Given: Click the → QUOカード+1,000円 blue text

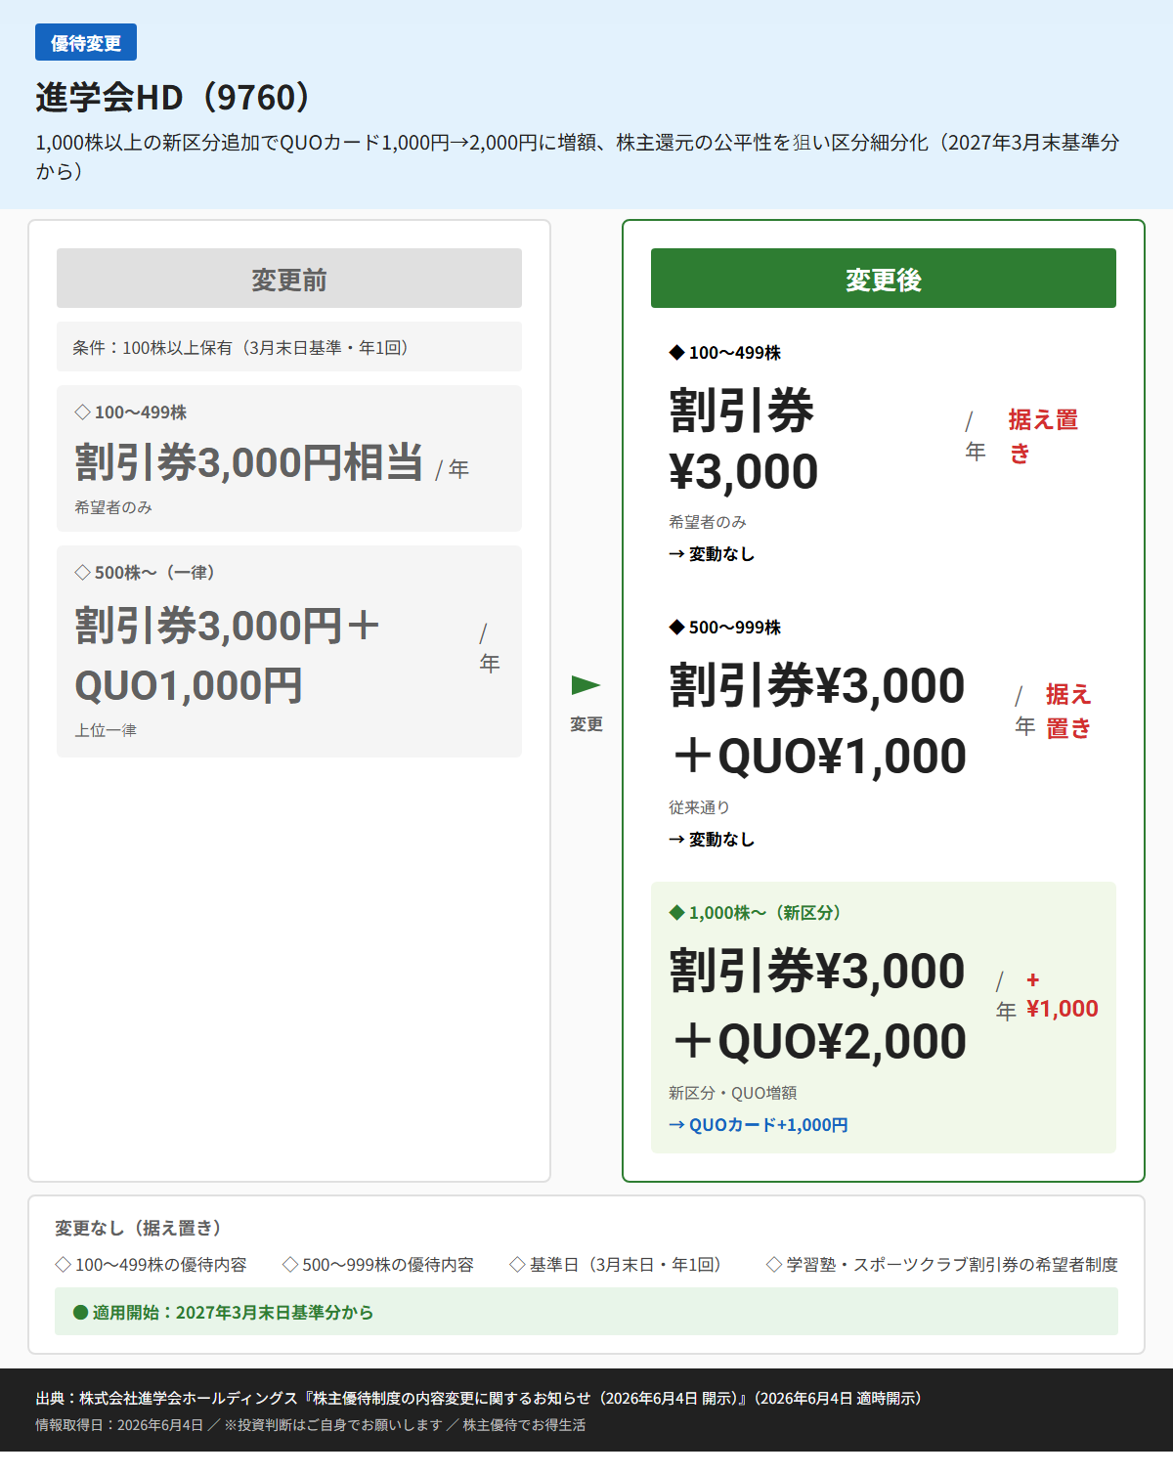Looking at the screenshot, I should [x=758, y=1125].
